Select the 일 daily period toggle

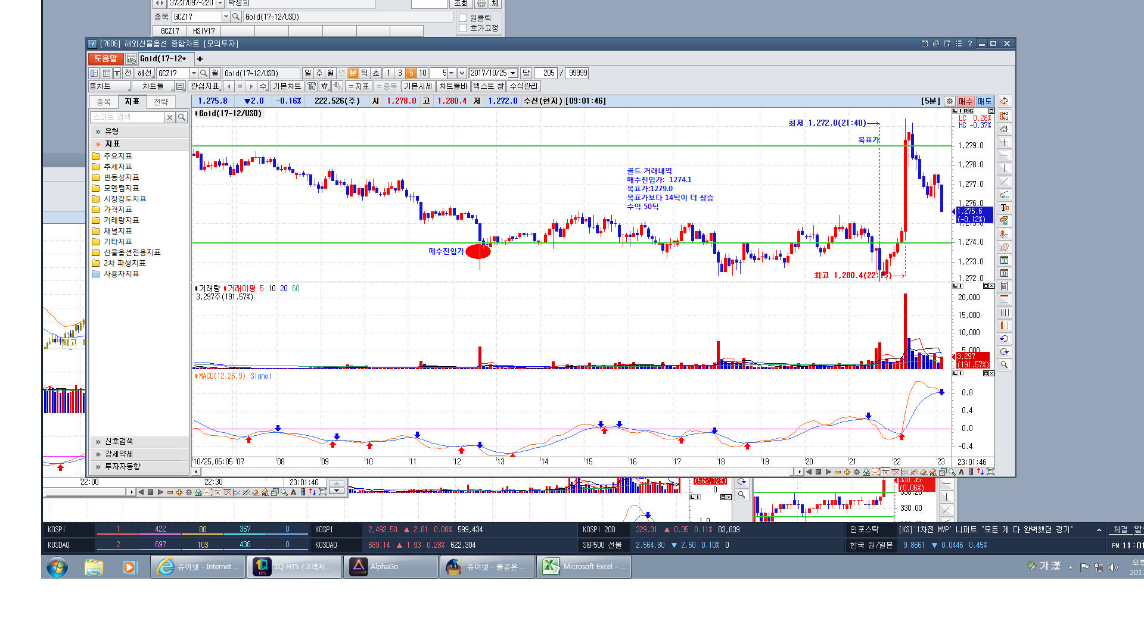click(308, 73)
